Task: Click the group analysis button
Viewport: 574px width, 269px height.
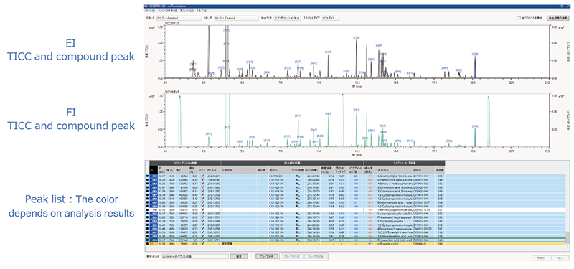Action: (x=267, y=256)
